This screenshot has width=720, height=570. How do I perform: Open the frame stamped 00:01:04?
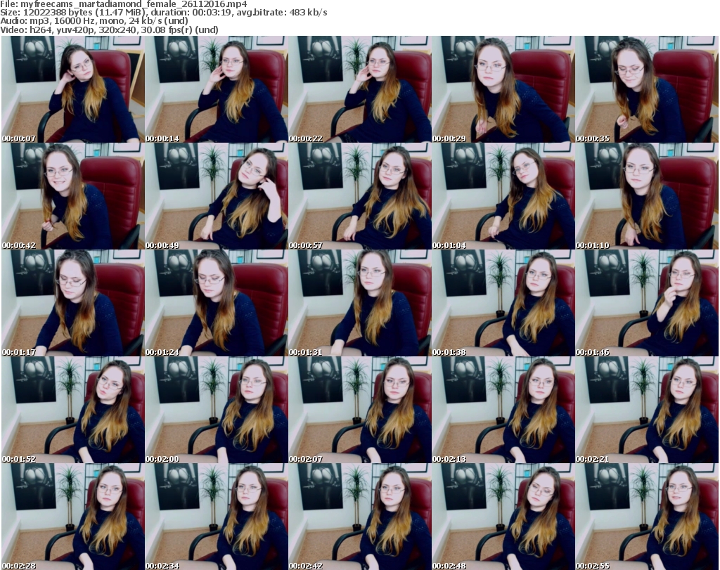pos(503,196)
